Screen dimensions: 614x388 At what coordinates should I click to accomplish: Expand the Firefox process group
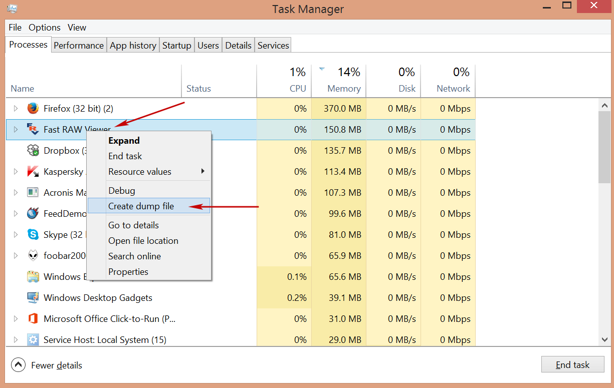[x=16, y=109]
